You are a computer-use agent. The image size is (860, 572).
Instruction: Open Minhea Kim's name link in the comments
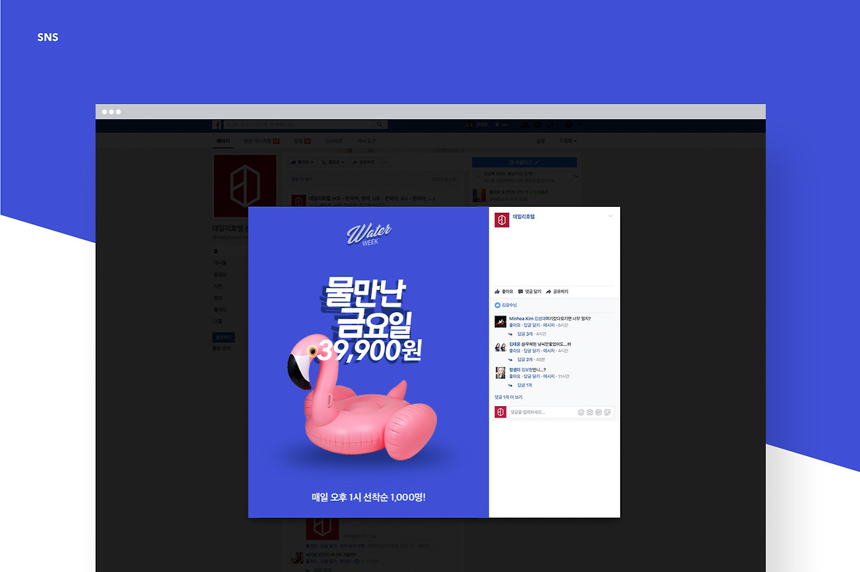(521, 318)
